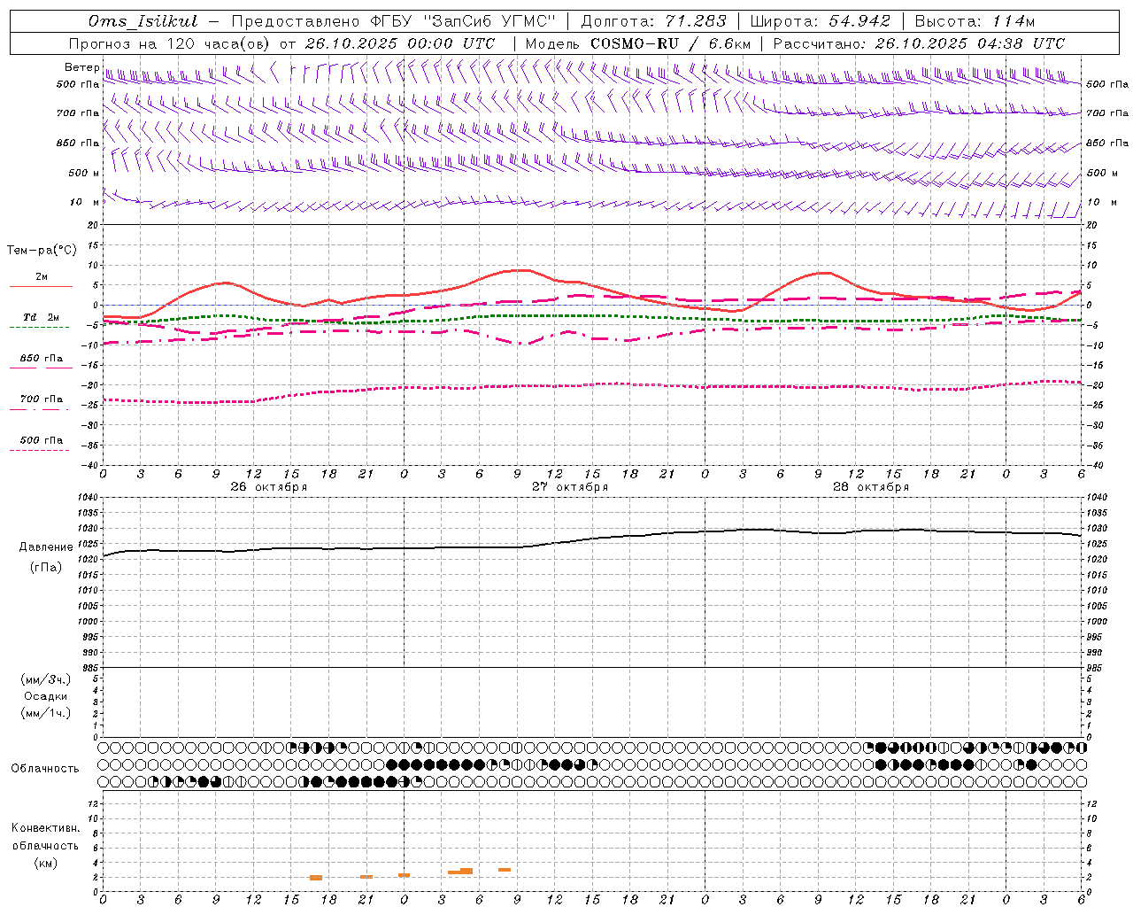
Task: Click the Модель COSMO-RU / 6.6км label
Action: (637, 43)
